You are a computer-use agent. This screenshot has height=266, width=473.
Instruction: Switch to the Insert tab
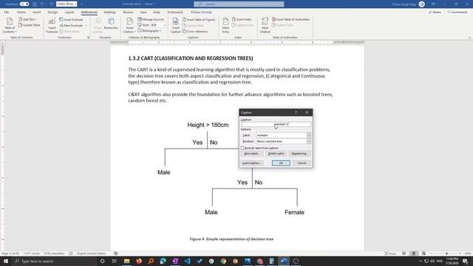36,12
